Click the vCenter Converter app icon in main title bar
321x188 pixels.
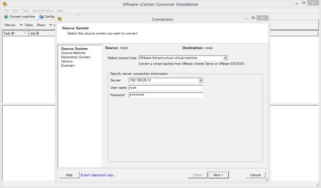point(5,4)
